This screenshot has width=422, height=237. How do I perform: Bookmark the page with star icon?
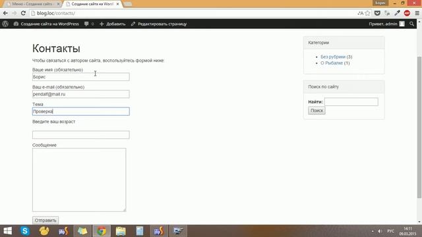[368, 13]
